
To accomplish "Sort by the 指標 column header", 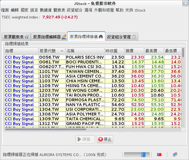I will pyautogui.click(x=21, y=51).
